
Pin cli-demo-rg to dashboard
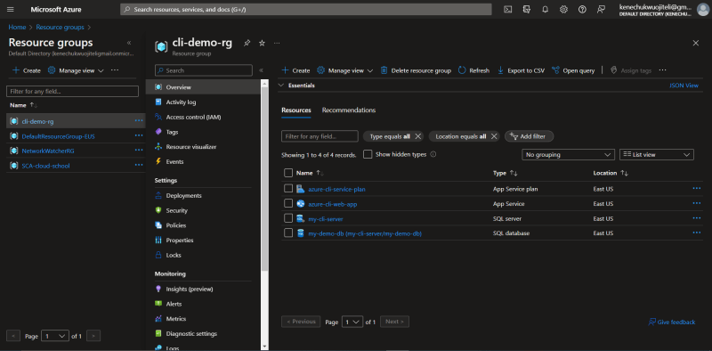(x=247, y=43)
